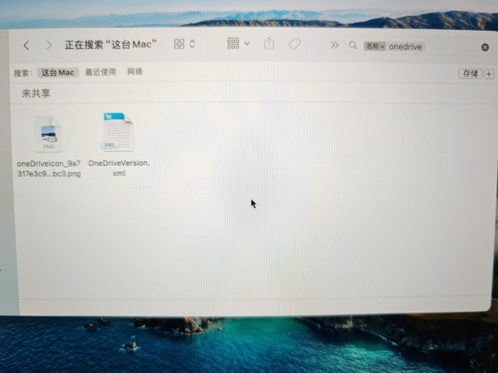
Task: Go back with the left chevron
Action: 27,45
